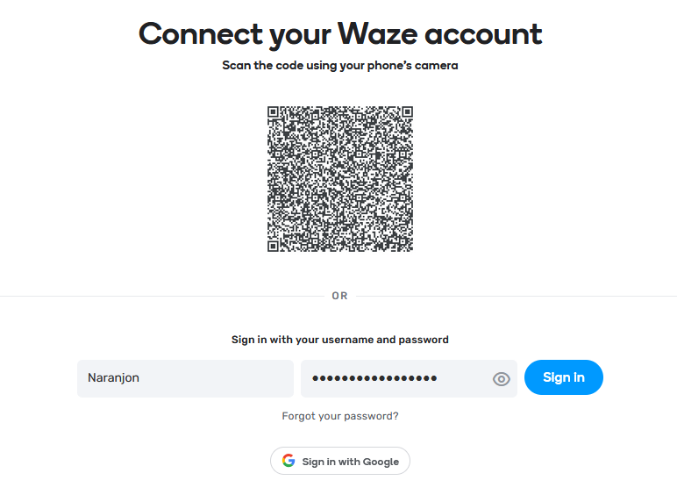Show the password using the eye icon
The width and height of the screenshot is (677, 502).
click(x=501, y=379)
